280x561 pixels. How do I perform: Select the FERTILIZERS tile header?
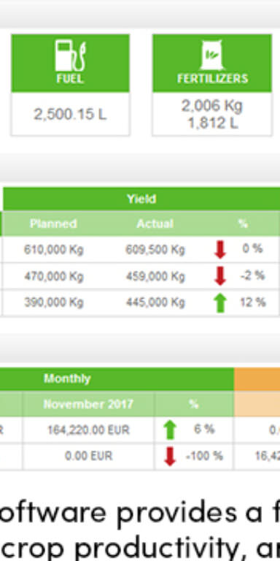click(212, 63)
